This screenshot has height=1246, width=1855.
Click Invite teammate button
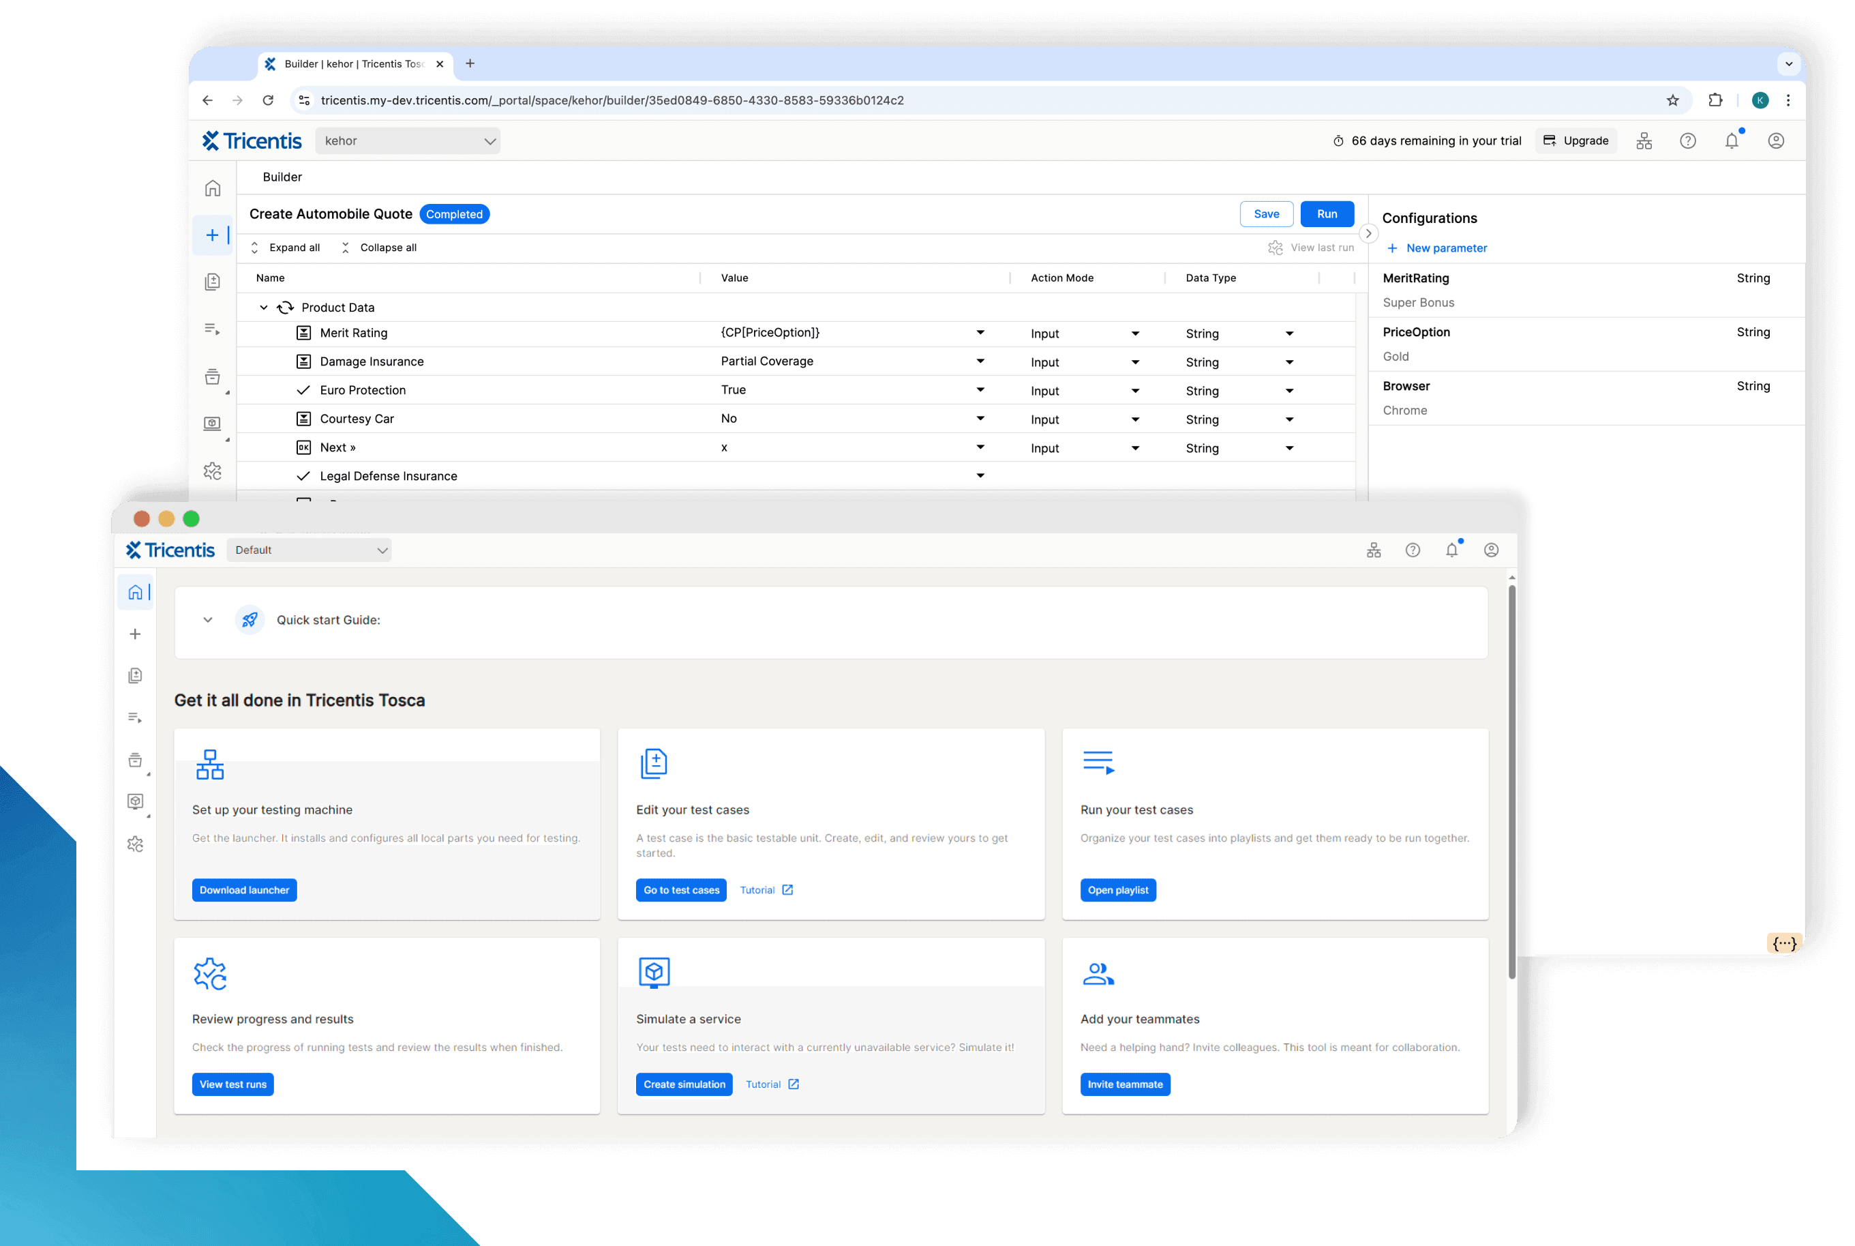(x=1124, y=1084)
